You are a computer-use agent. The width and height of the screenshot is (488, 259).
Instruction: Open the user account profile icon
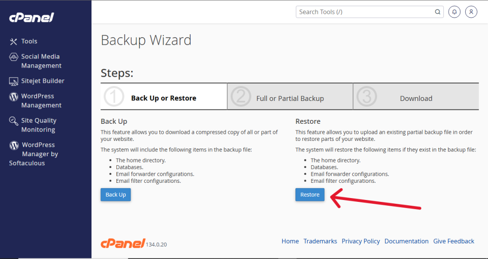471,12
